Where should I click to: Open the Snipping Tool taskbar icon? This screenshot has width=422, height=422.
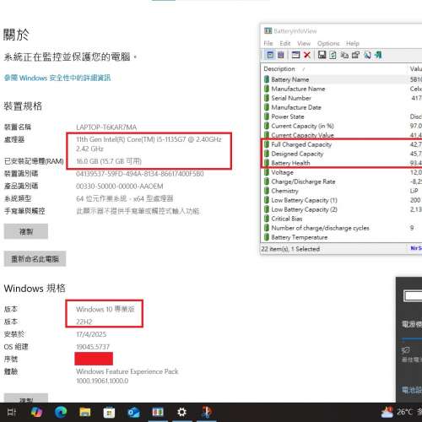tap(207, 412)
